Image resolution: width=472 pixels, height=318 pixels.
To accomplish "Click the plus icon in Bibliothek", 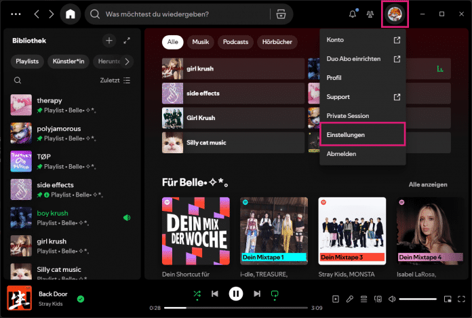I will point(109,41).
